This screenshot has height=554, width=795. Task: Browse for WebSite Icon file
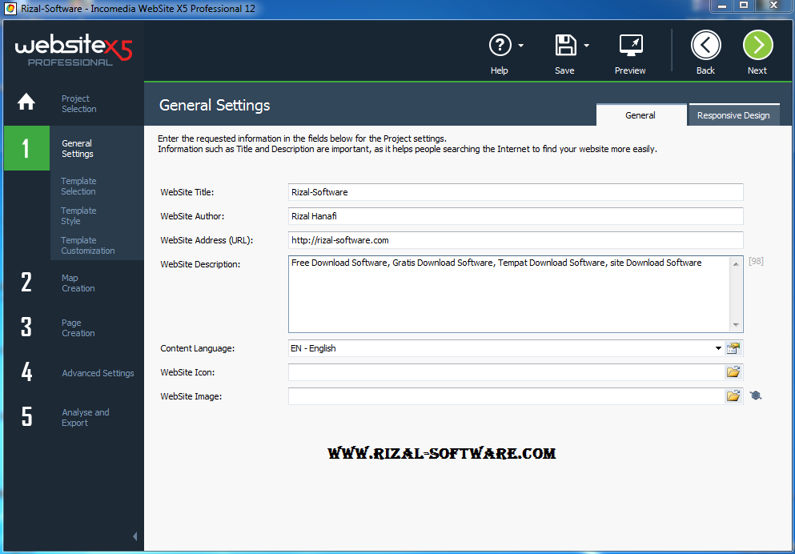(733, 372)
